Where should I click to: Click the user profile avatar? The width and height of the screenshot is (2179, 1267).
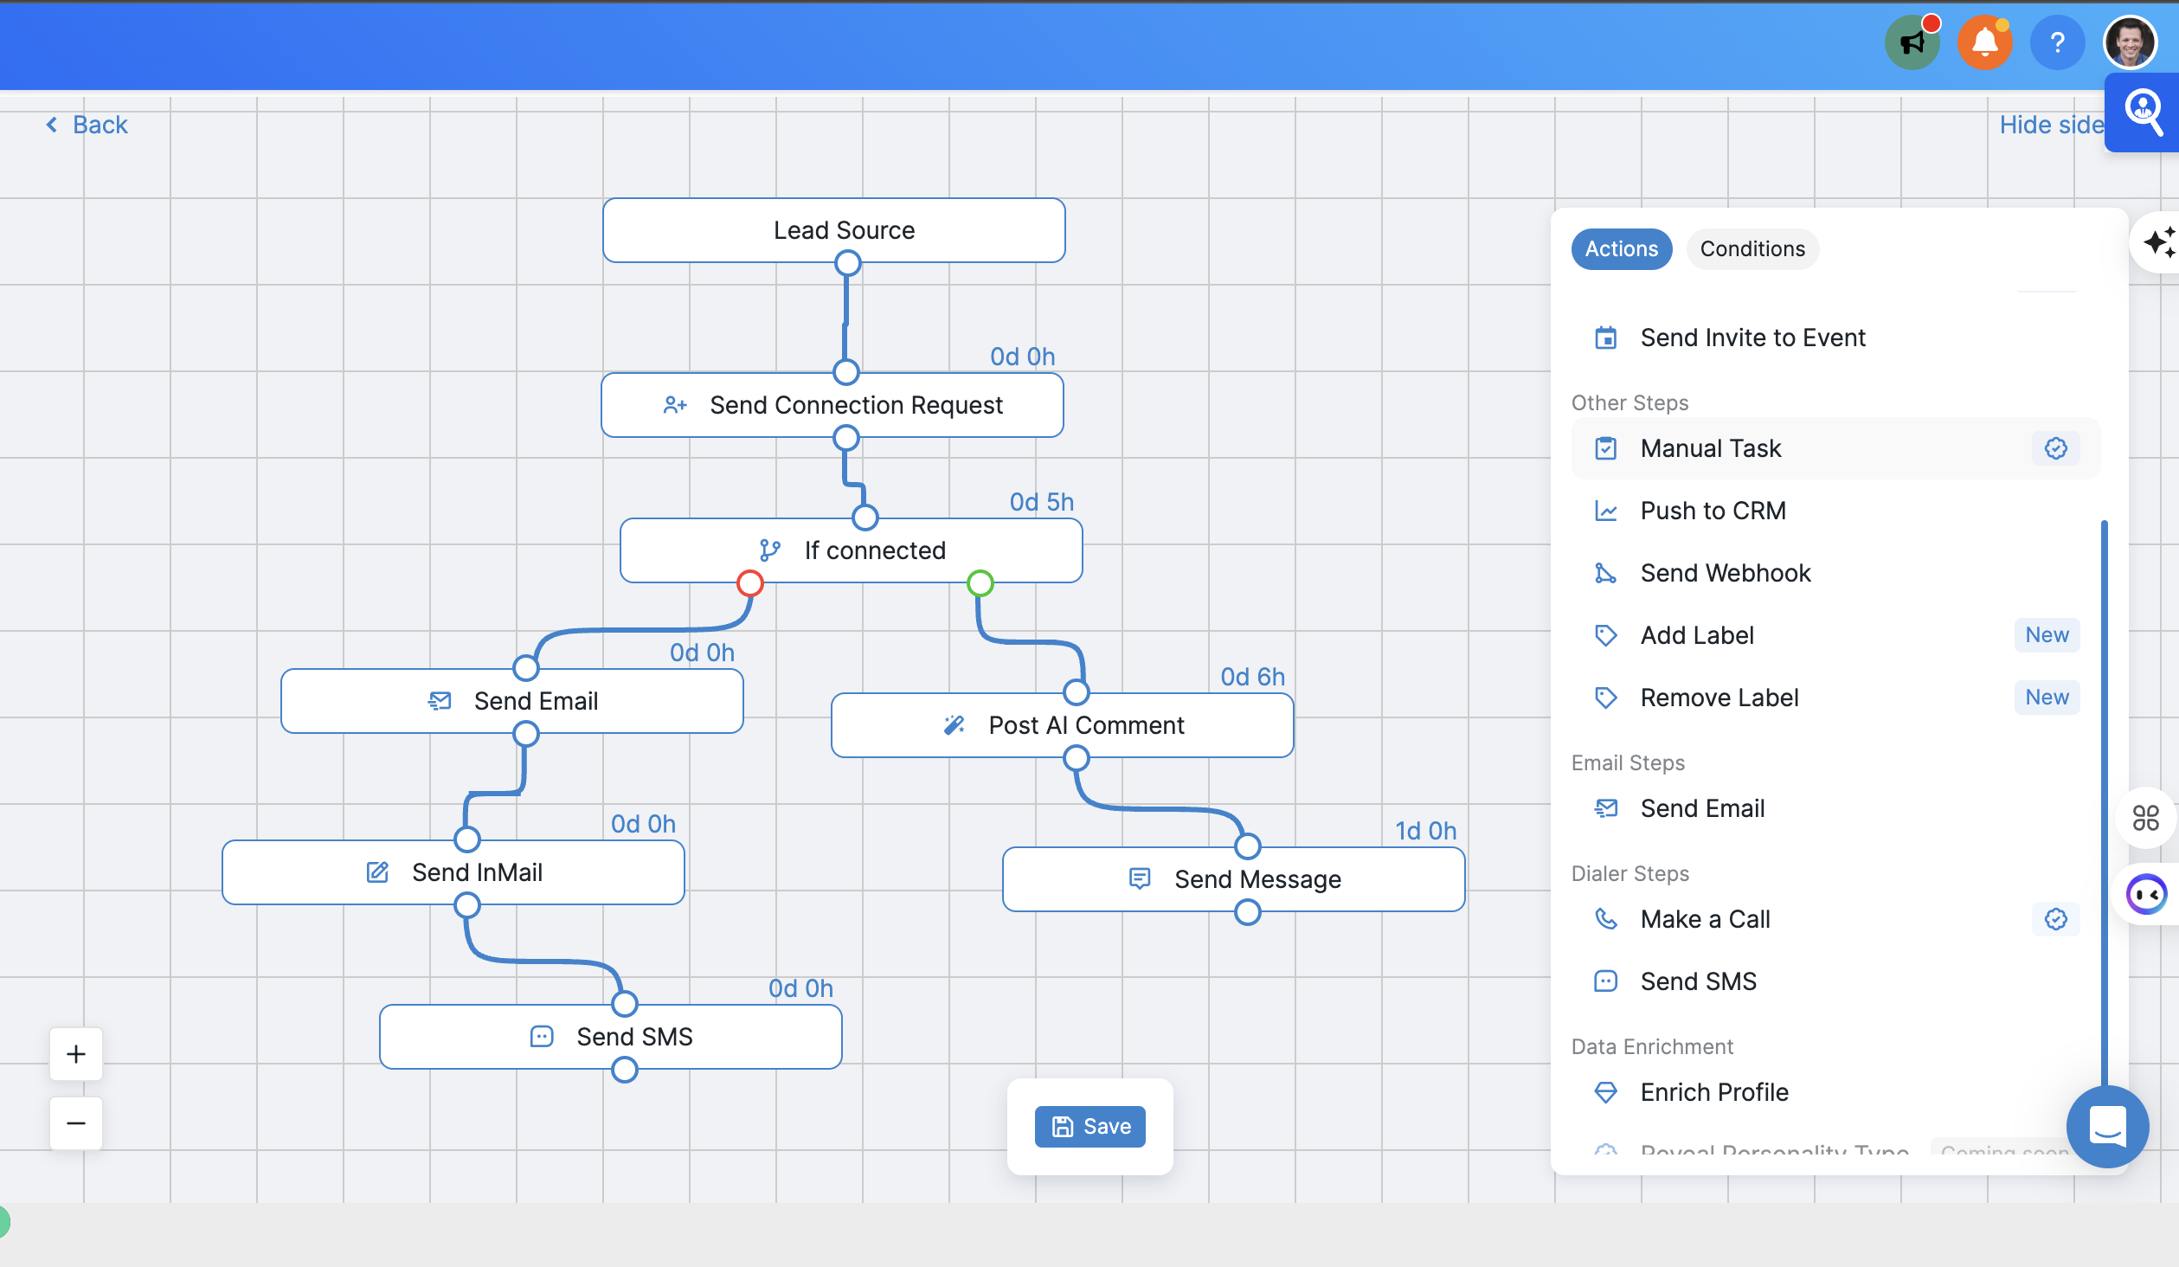[2130, 42]
